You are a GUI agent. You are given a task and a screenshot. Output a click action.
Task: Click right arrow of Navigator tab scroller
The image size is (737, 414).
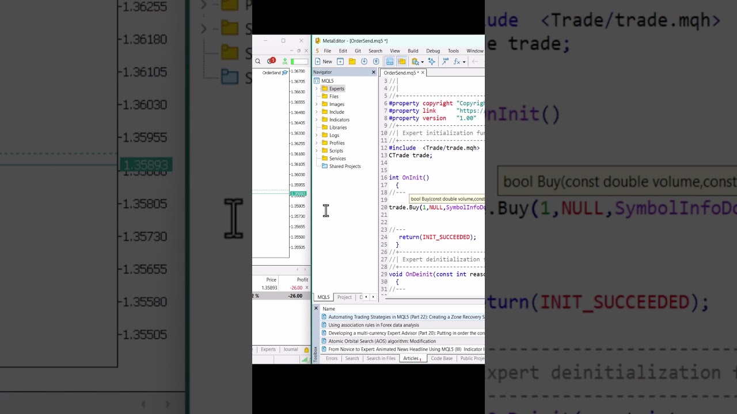[373, 297]
